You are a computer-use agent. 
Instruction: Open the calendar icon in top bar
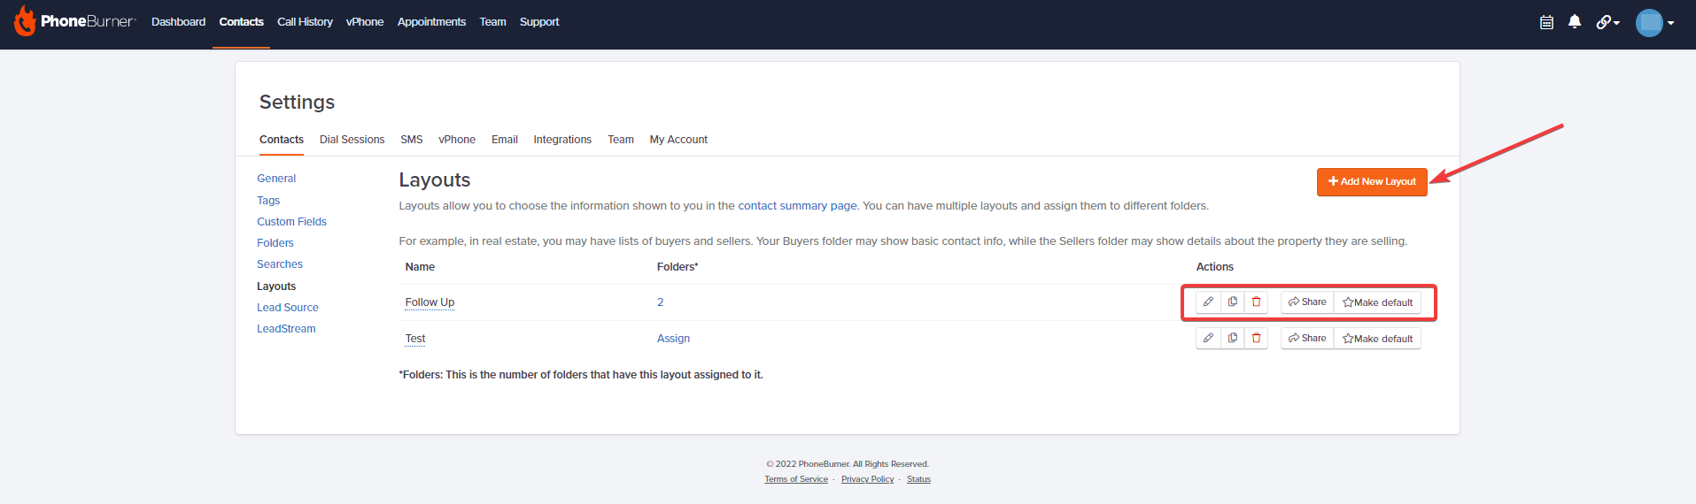click(1546, 22)
